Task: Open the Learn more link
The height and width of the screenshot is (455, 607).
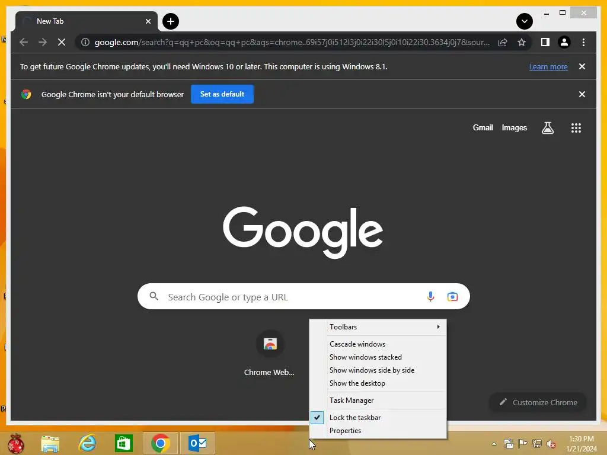Action: click(548, 66)
